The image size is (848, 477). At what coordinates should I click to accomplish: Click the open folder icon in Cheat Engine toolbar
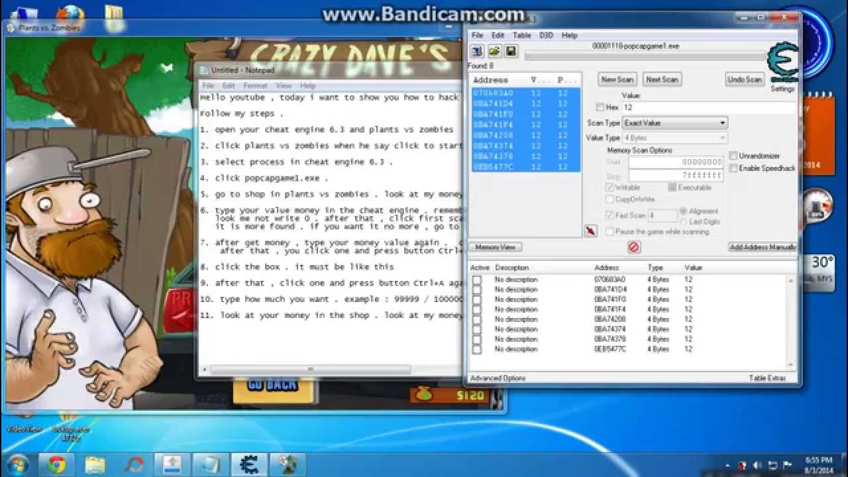(494, 51)
